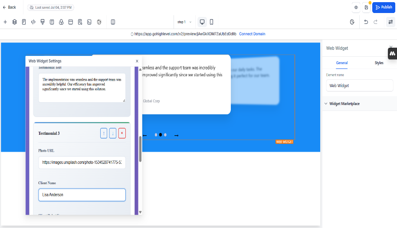Go back using the Back arrow
Screen dimensions: 397x228
9,7
